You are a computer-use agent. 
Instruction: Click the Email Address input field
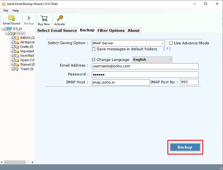[x=145, y=66]
